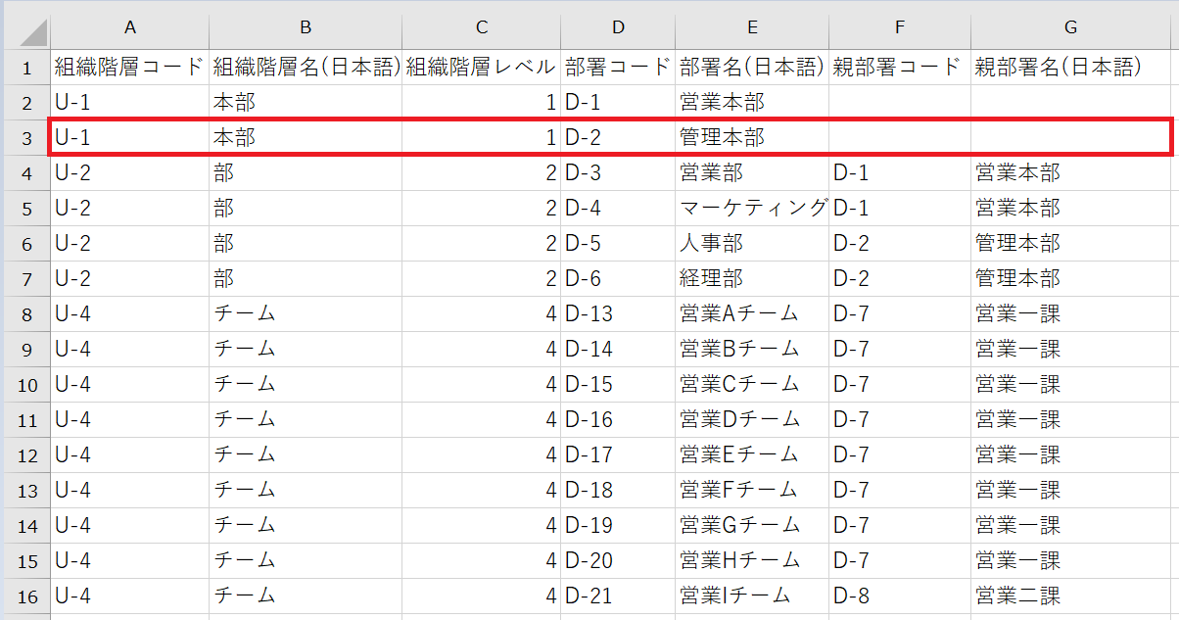Click the 部署名(日本語) header cell
The image size is (1179, 620).
[x=751, y=68]
